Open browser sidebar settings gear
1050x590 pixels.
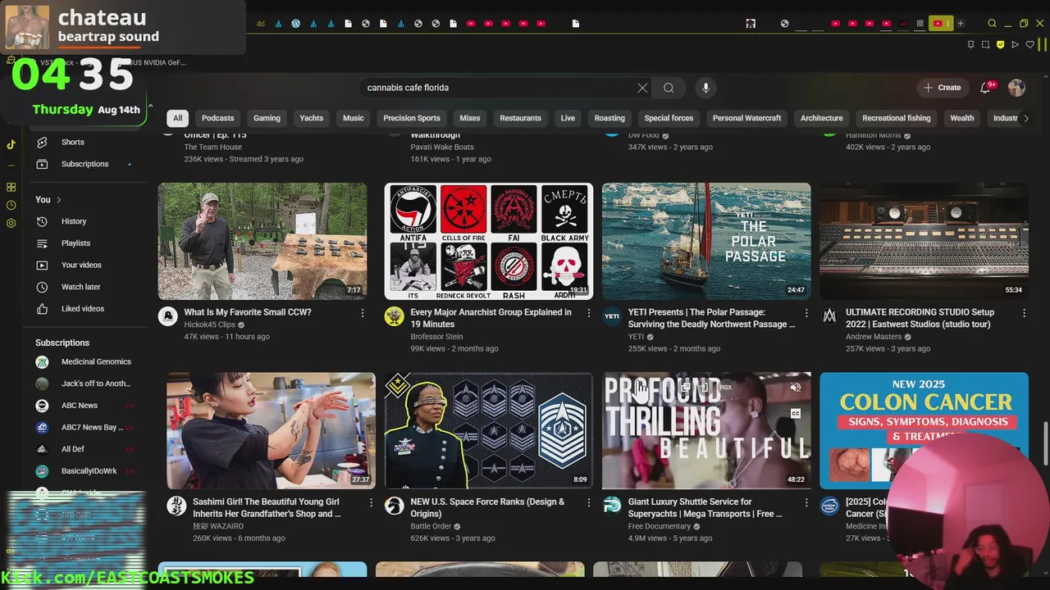pos(11,223)
